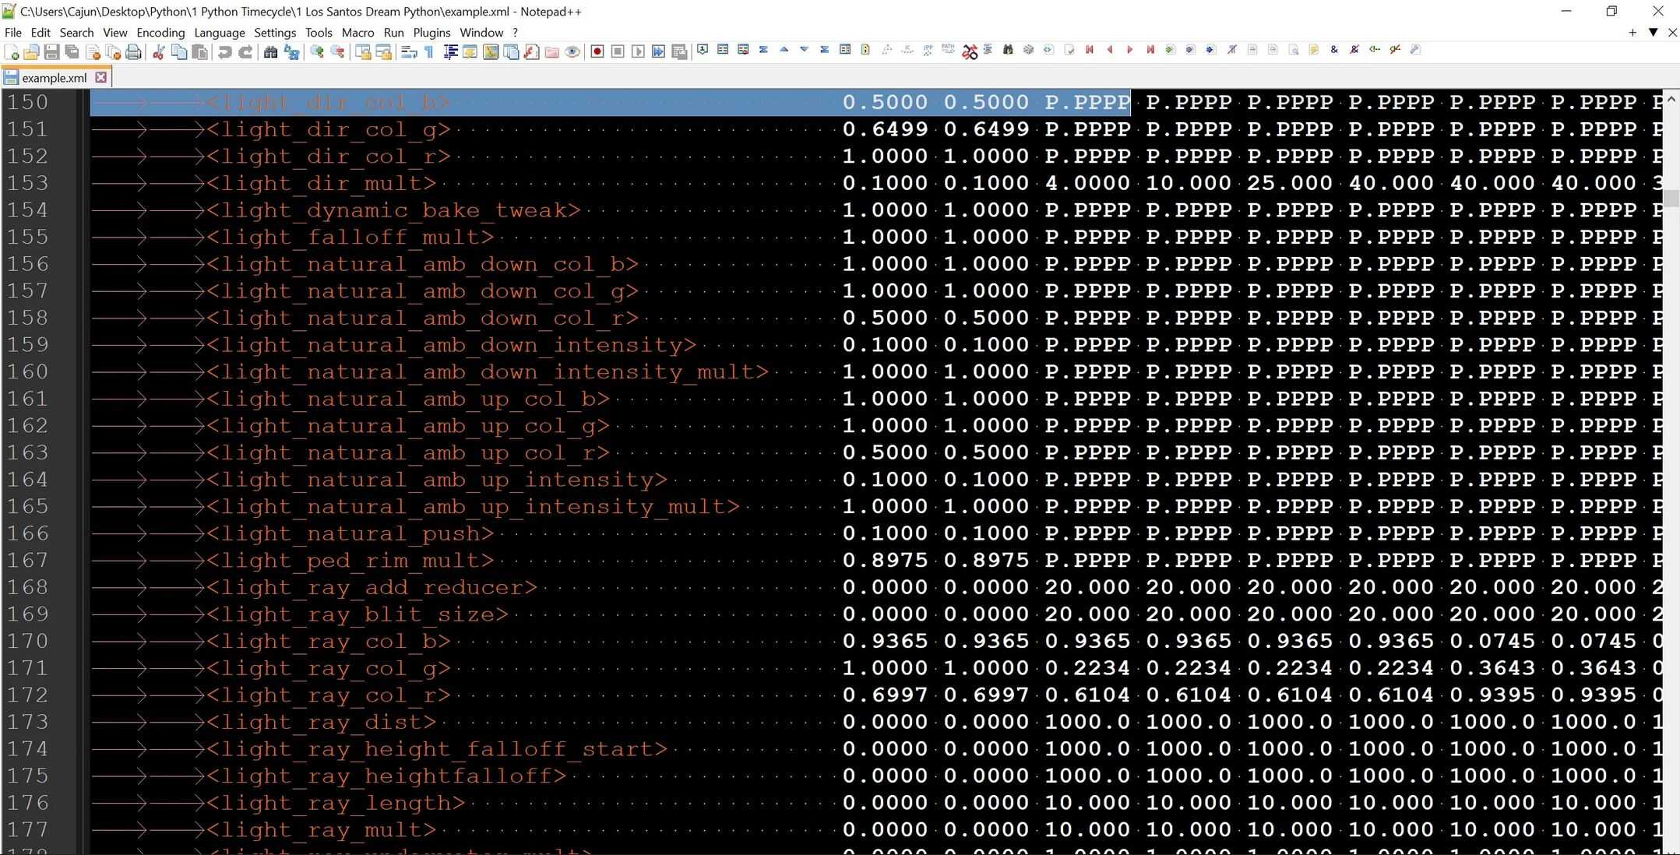This screenshot has width=1680, height=855.
Task: Click the Undo arrow icon
Action: tap(224, 52)
